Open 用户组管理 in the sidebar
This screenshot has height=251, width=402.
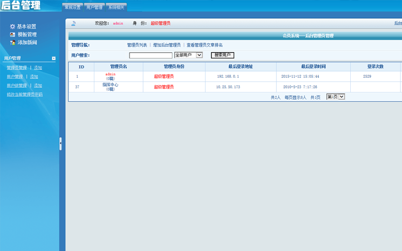(16, 86)
